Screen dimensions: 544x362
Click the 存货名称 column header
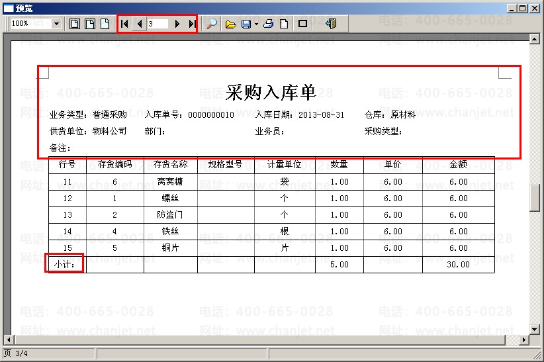(170, 164)
